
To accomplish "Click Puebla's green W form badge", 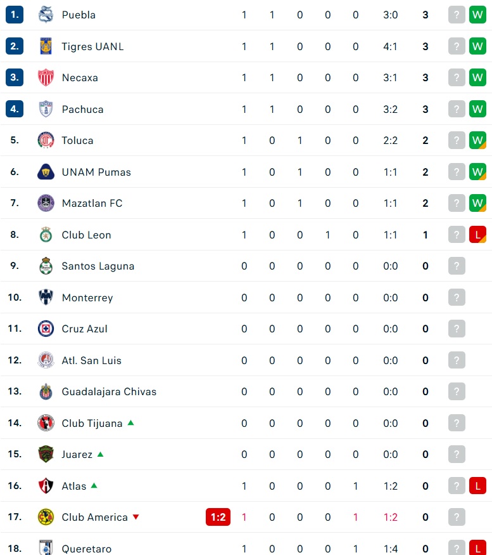I will [x=477, y=15].
